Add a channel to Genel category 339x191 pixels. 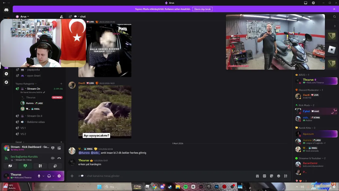pos(61,142)
